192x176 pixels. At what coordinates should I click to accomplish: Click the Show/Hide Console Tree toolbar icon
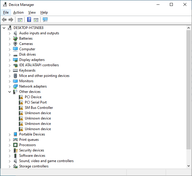click(20, 20)
